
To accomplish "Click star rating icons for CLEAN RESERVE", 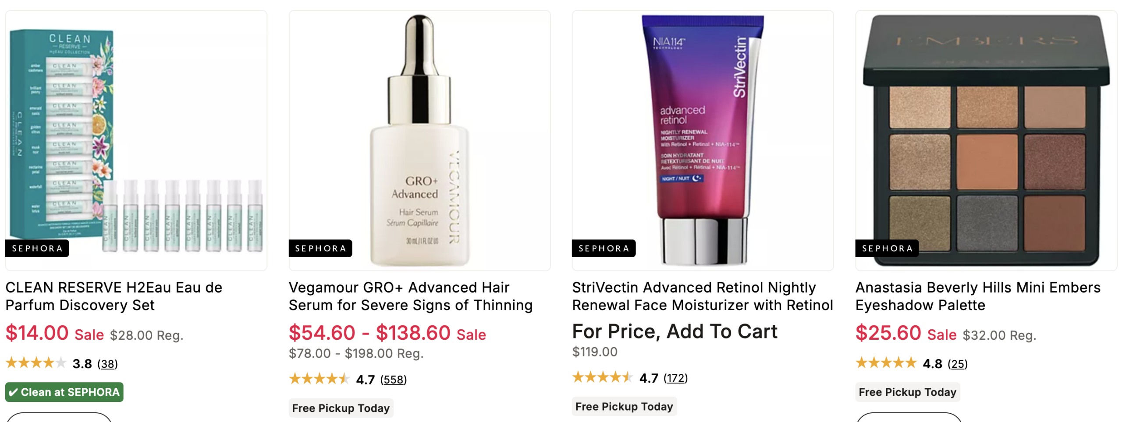I will click(36, 363).
